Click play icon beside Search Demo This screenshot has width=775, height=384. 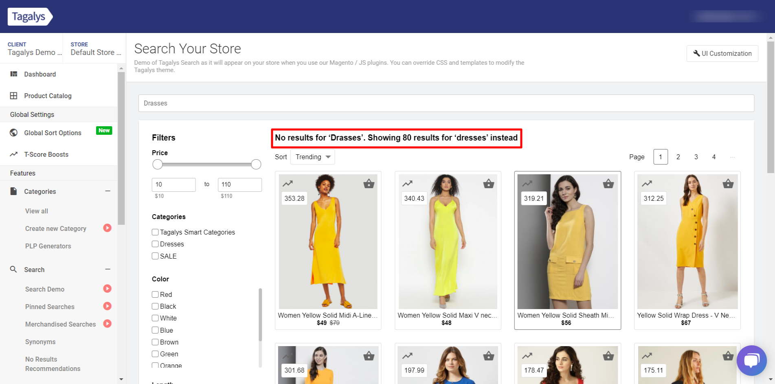click(107, 289)
